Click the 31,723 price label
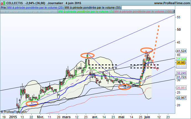This screenshot has width=191, height=119. click(x=181, y=77)
